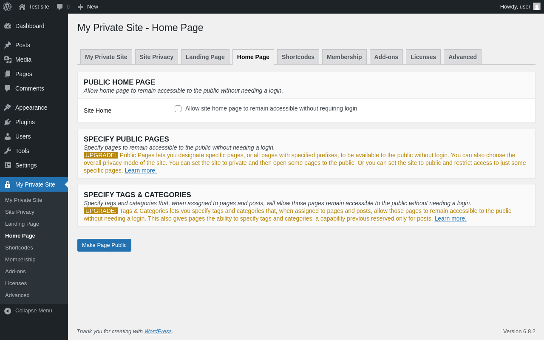Click the Collapse Menu label
This screenshot has height=340, width=544.
pyautogui.click(x=34, y=310)
